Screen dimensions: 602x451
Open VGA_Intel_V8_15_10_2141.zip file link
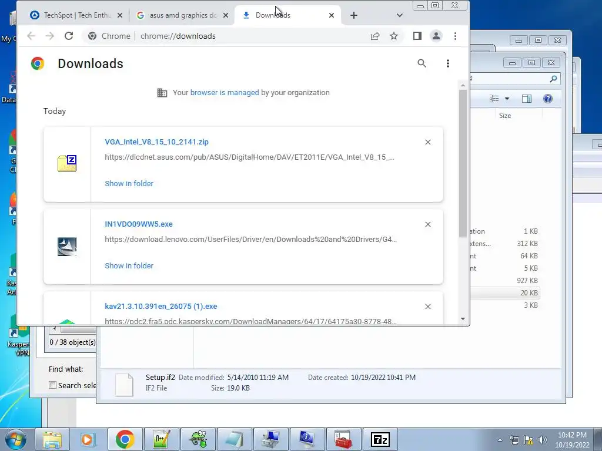point(156,142)
